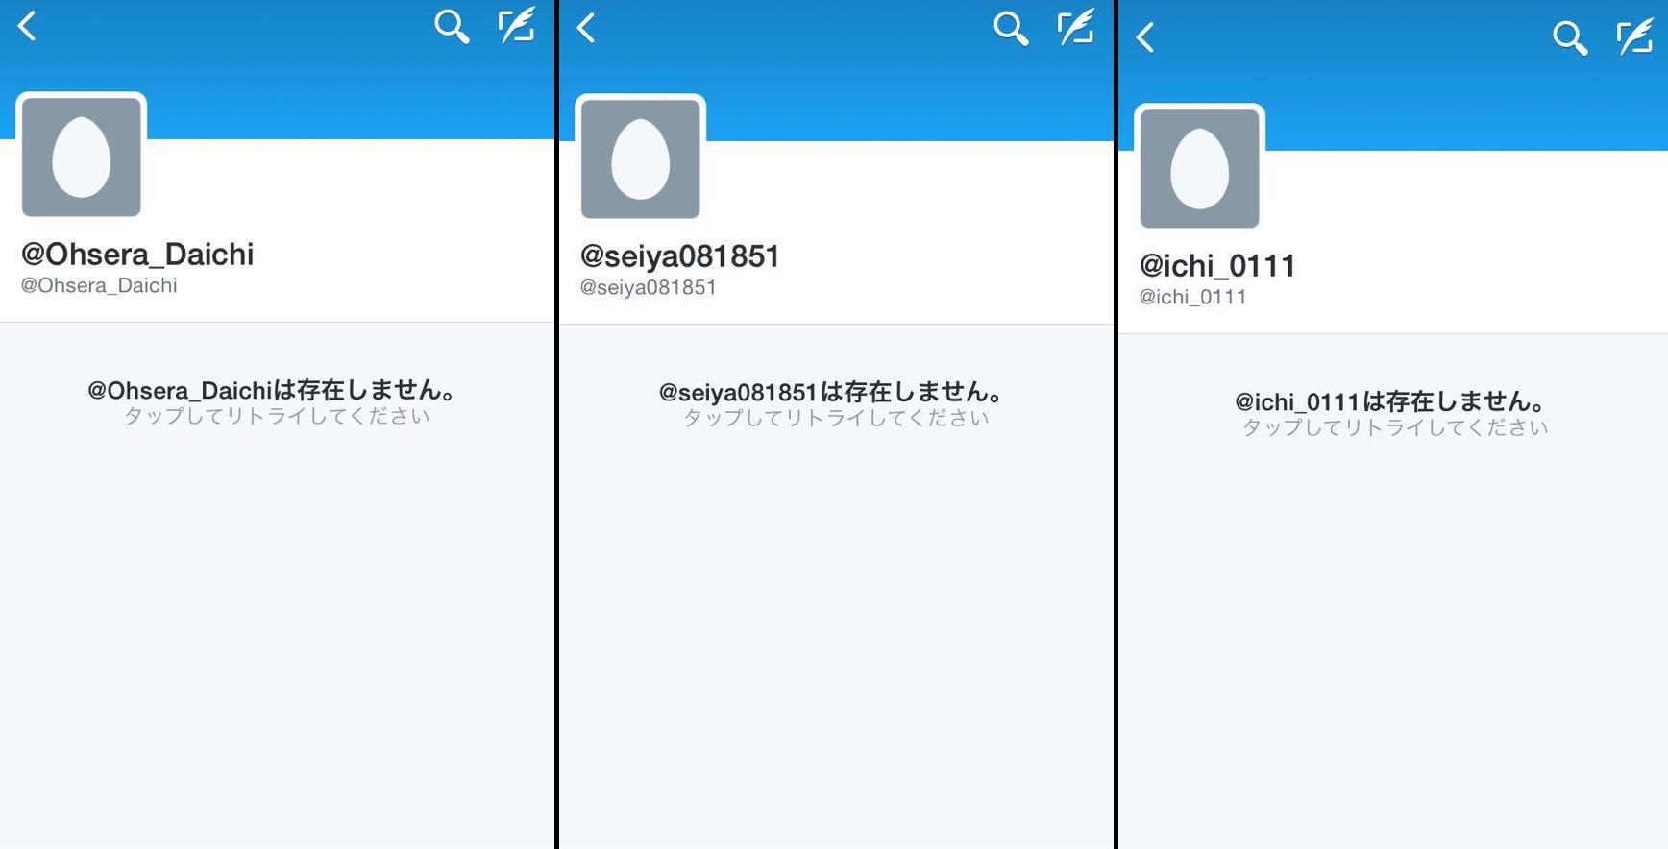This screenshot has height=849, width=1668.
Task: Select the gray @seiya081851 handle text
Action: coord(649,287)
